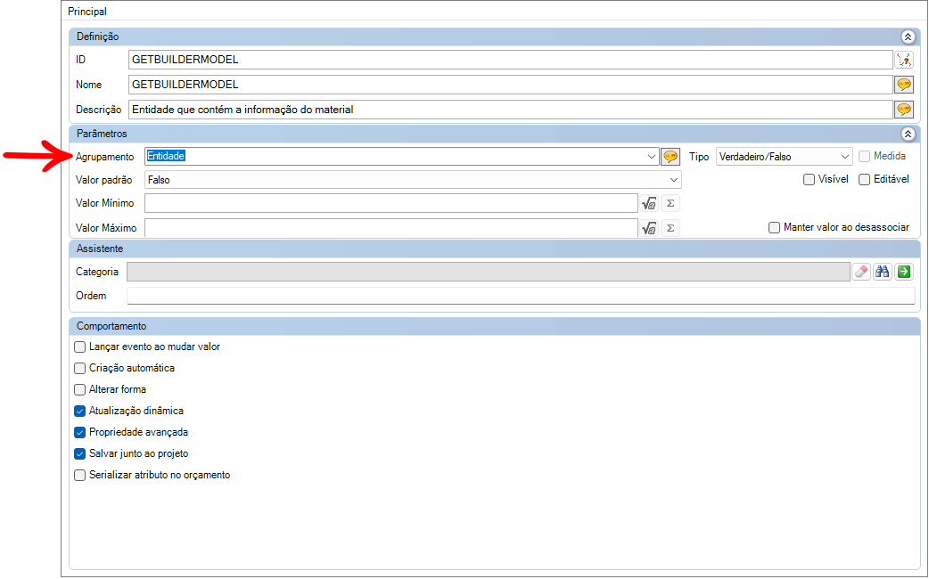Open the Tipo Verdadeiro/Falso dropdown

[784, 156]
